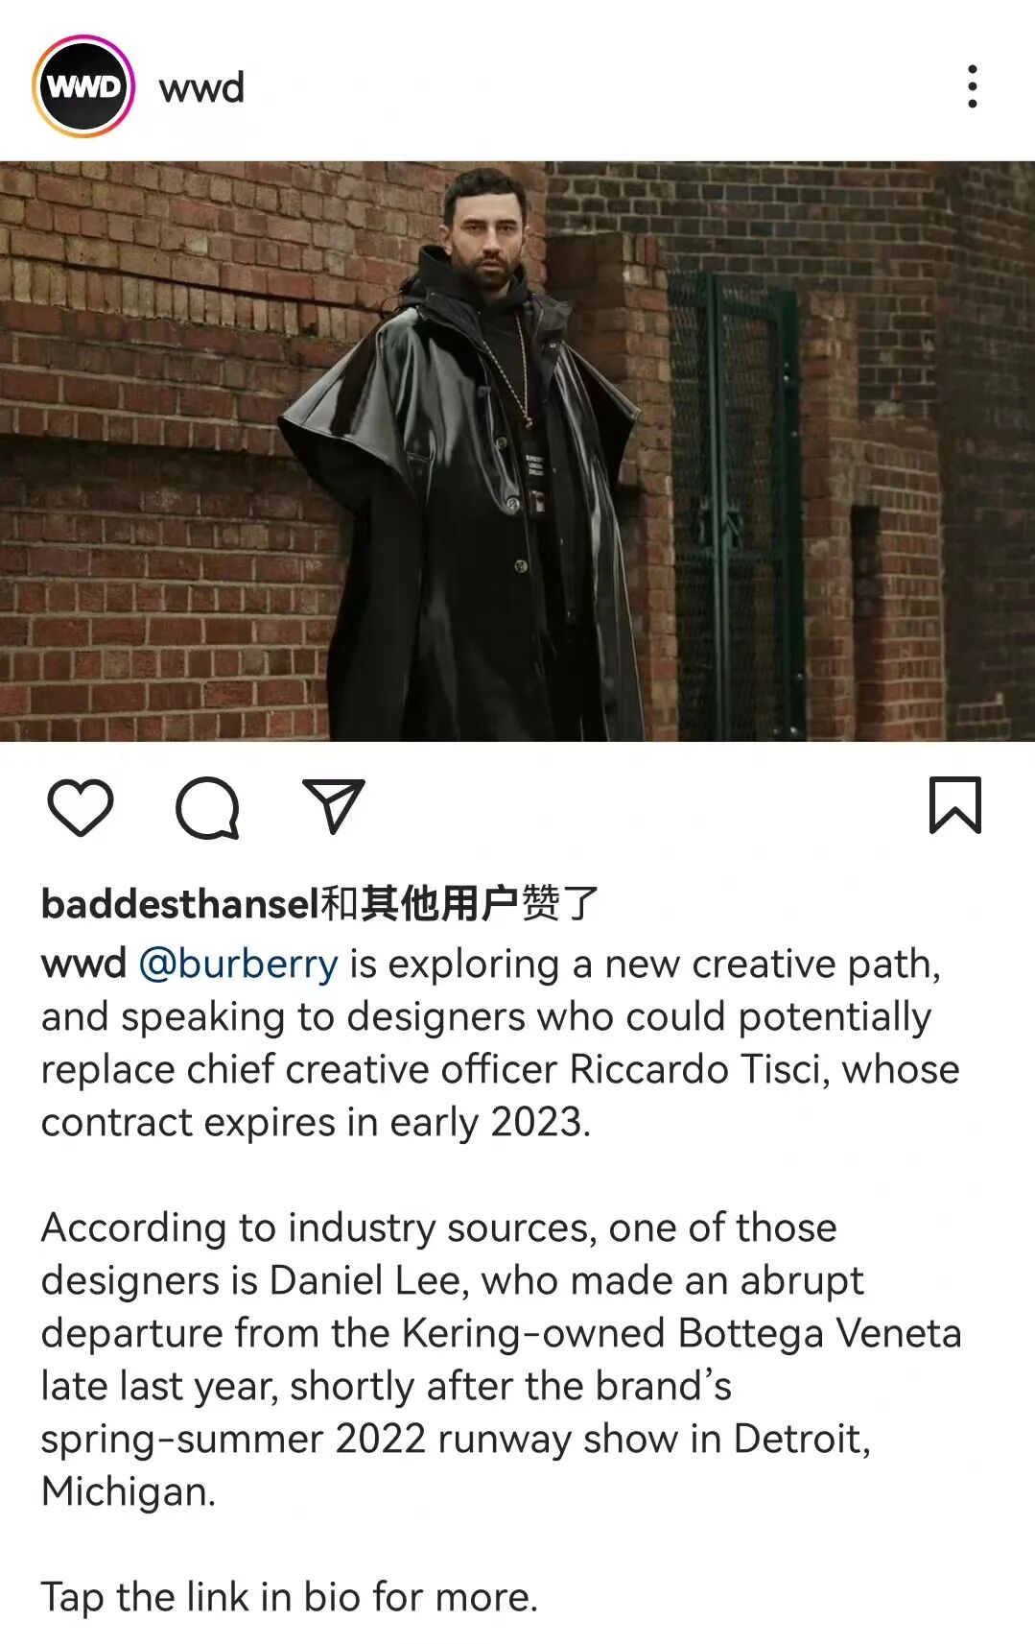Tap the wwd username in the post header
The image size is (1035, 1644).
(201, 87)
